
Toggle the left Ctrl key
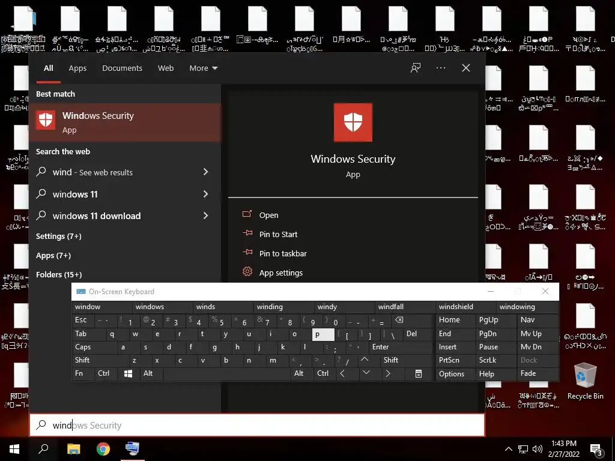pos(106,373)
